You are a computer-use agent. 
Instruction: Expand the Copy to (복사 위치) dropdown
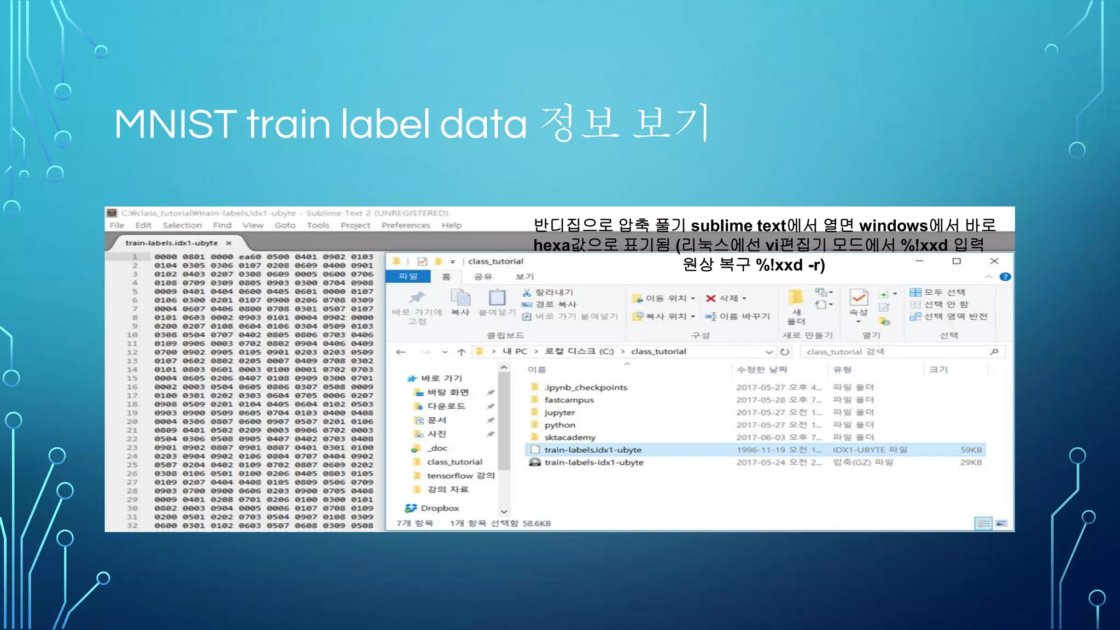(x=693, y=317)
